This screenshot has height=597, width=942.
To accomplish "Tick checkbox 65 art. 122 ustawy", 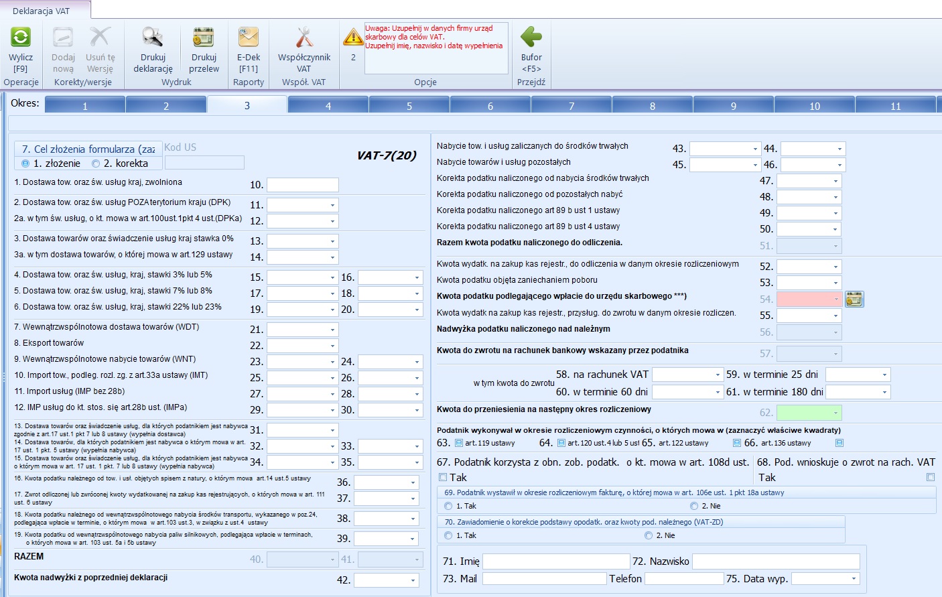I will coord(737,443).
